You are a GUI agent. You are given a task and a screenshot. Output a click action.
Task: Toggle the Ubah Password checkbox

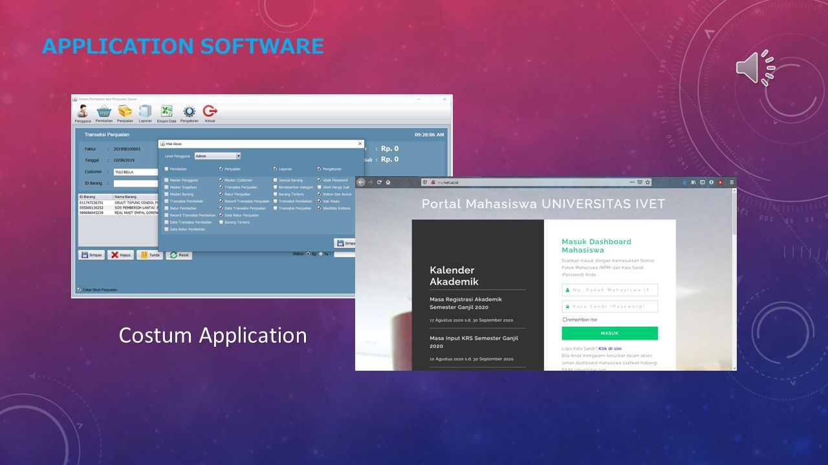click(320, 180)
